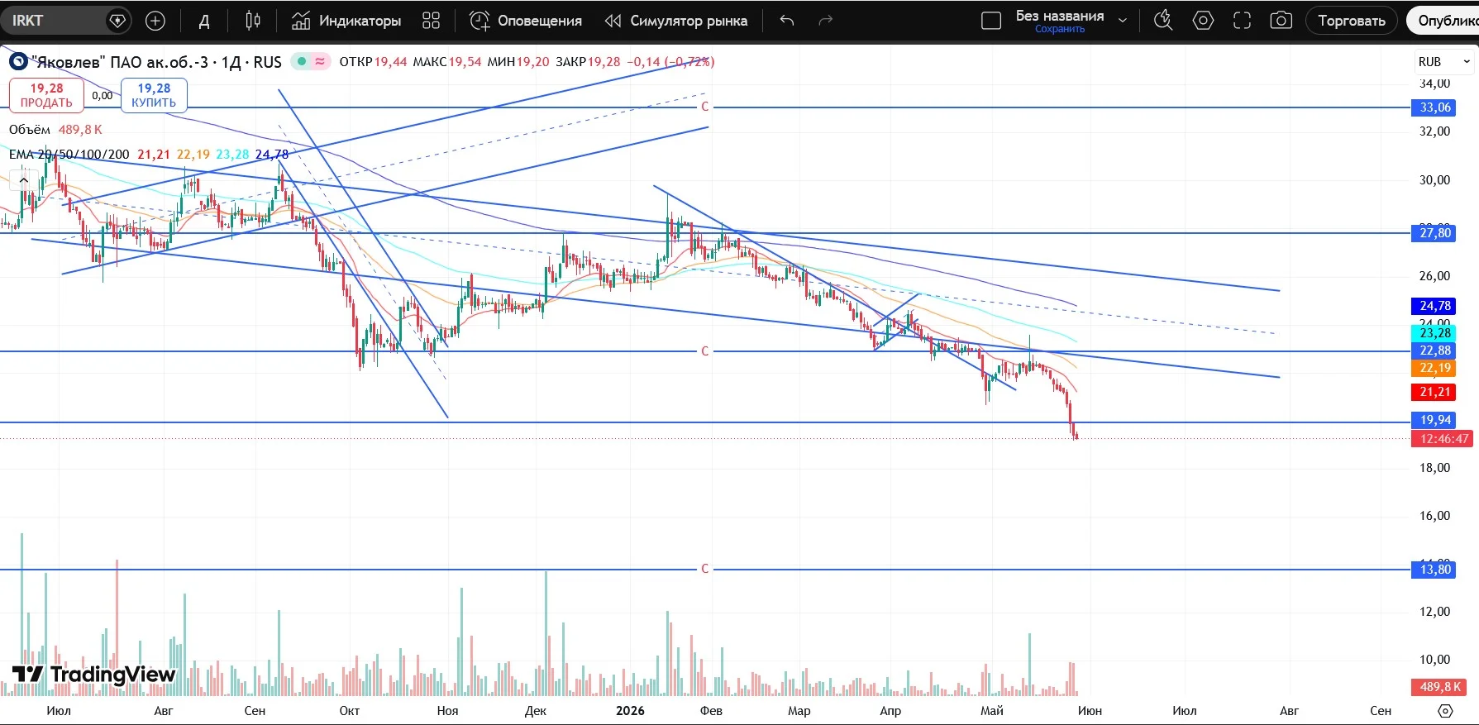Collapse the indicator legend with chevron
Screen dimensions: 1479x725
[23, 179]
